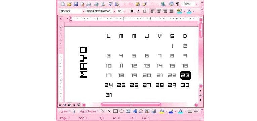Select the Oval shape tool

(x=122, y=111)
